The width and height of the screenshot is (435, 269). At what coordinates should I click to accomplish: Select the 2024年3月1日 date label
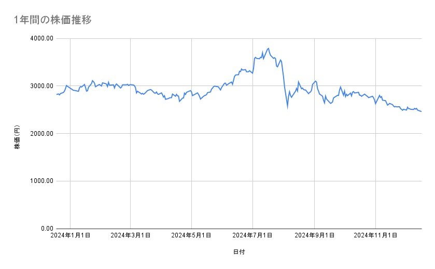[131, 235]
